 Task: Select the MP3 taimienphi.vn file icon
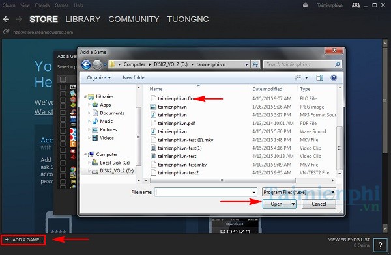click(x=153, y=115)
